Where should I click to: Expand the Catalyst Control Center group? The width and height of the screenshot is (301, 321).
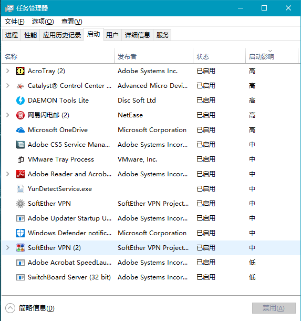click(8, 86)
